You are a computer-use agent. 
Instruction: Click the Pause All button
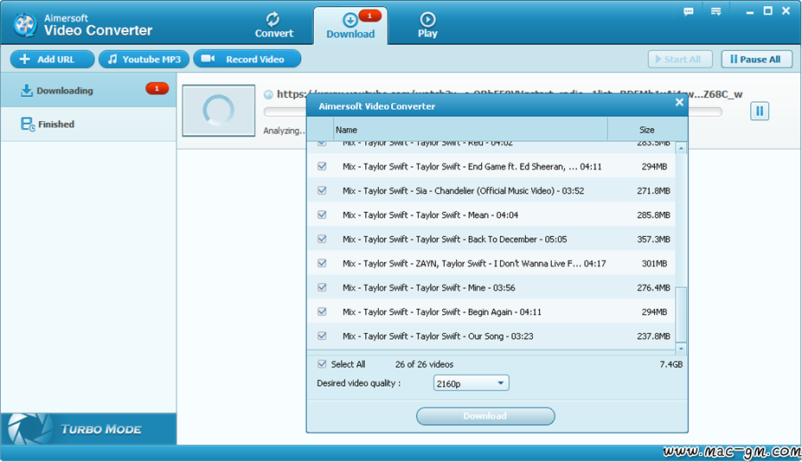(756, 60)
